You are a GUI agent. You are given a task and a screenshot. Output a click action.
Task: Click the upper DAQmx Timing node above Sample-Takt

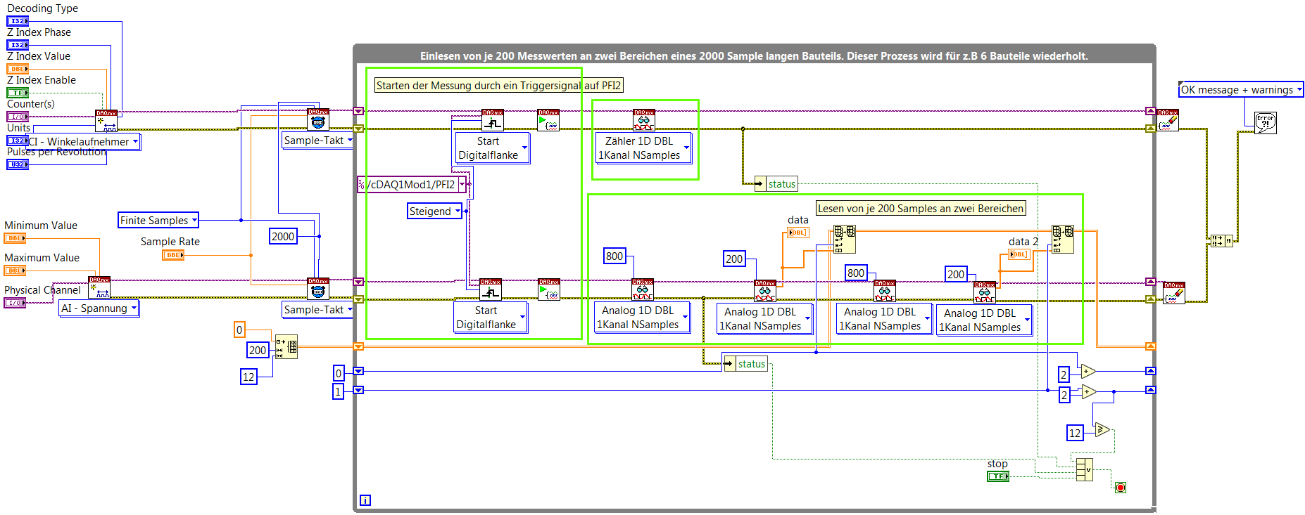[318, 119]
